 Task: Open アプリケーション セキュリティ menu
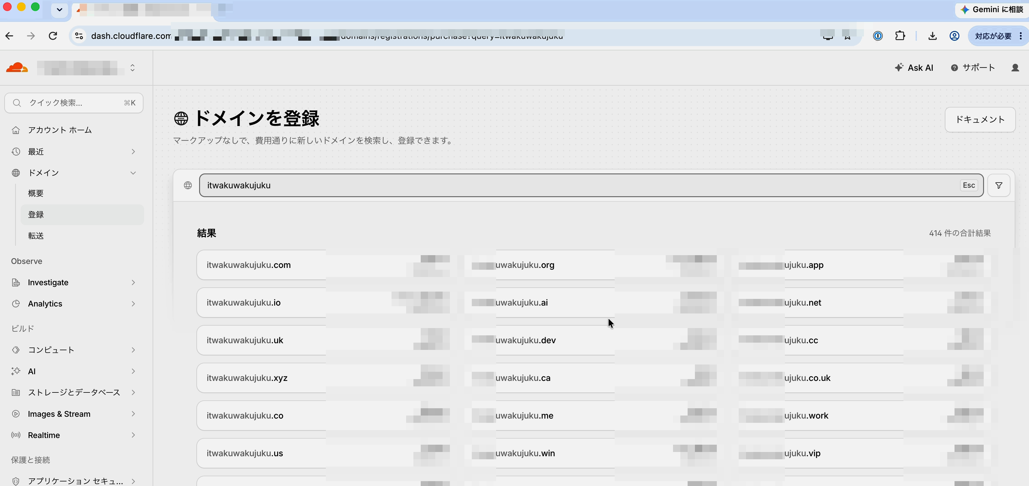(74, 481)
